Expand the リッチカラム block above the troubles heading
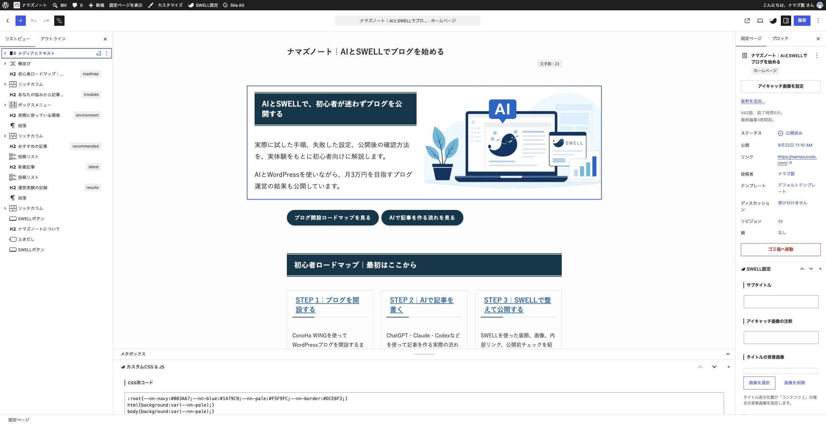The image size is (826, 425). click(x=5, y=84)
